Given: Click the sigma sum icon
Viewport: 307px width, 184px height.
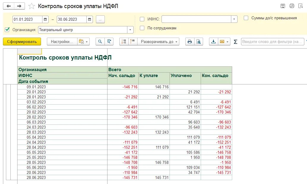Looking at the screenshot, I should pyautogui.click(x=235, y=41).
